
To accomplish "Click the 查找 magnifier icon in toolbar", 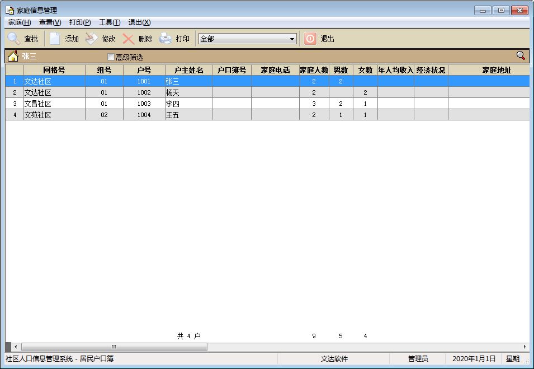I will coord(14,39).
